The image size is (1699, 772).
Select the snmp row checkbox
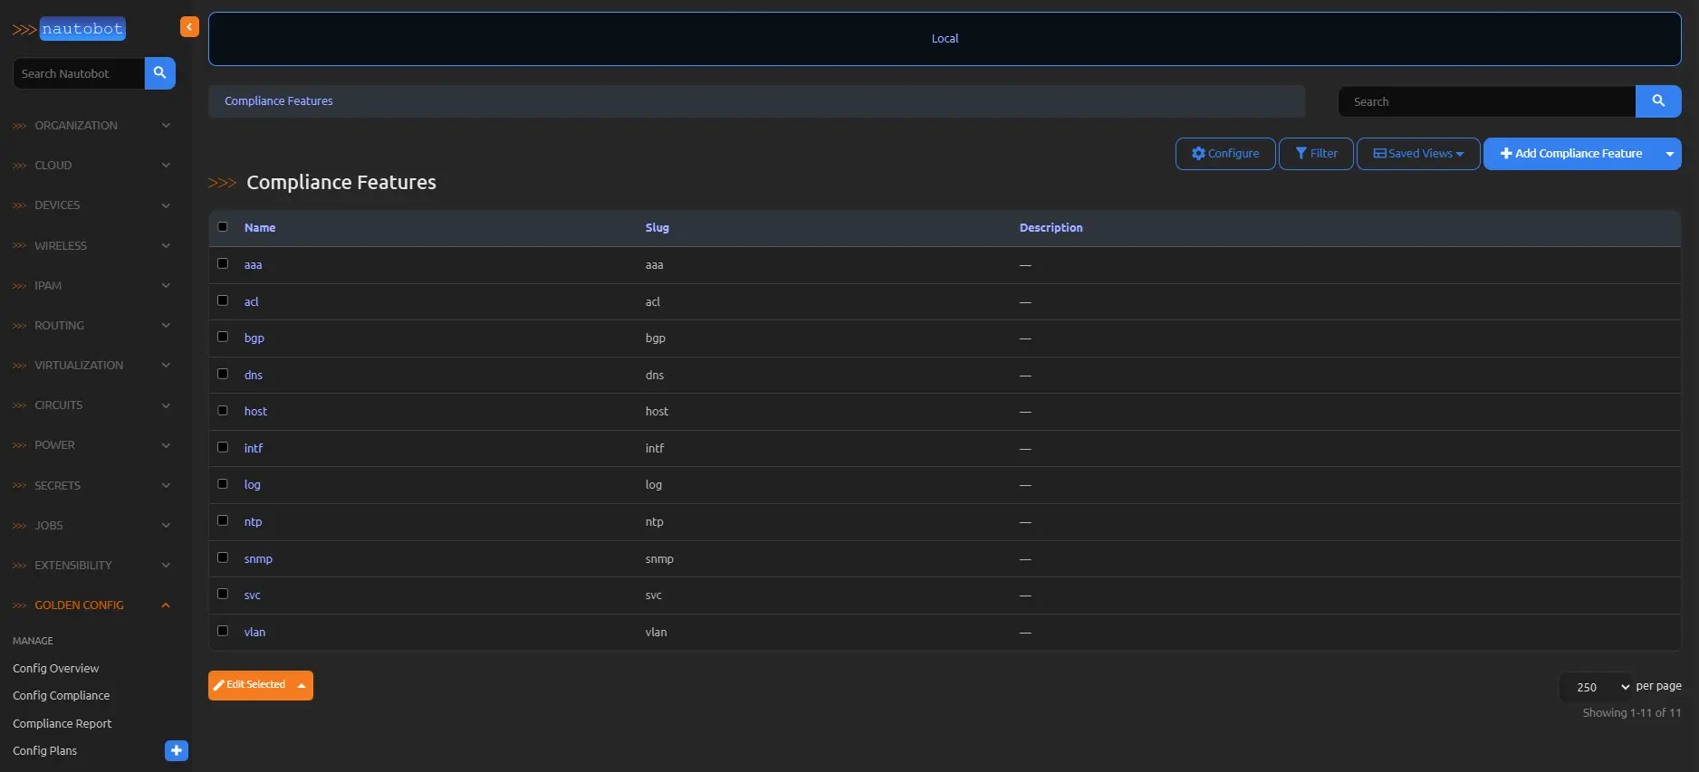coord(223,558)
